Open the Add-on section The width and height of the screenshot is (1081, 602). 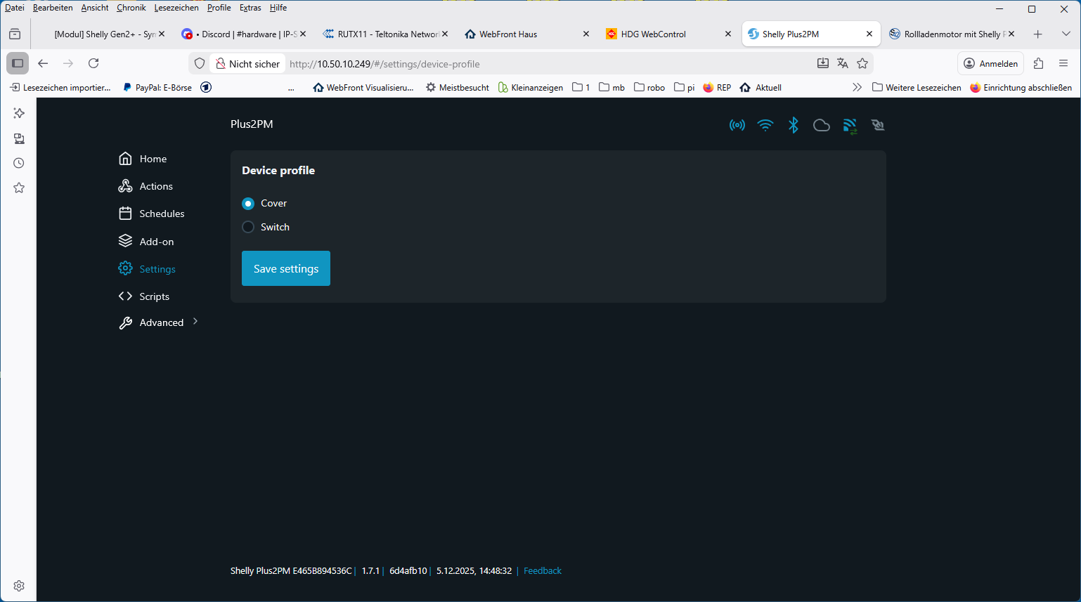tap(156, 242)
